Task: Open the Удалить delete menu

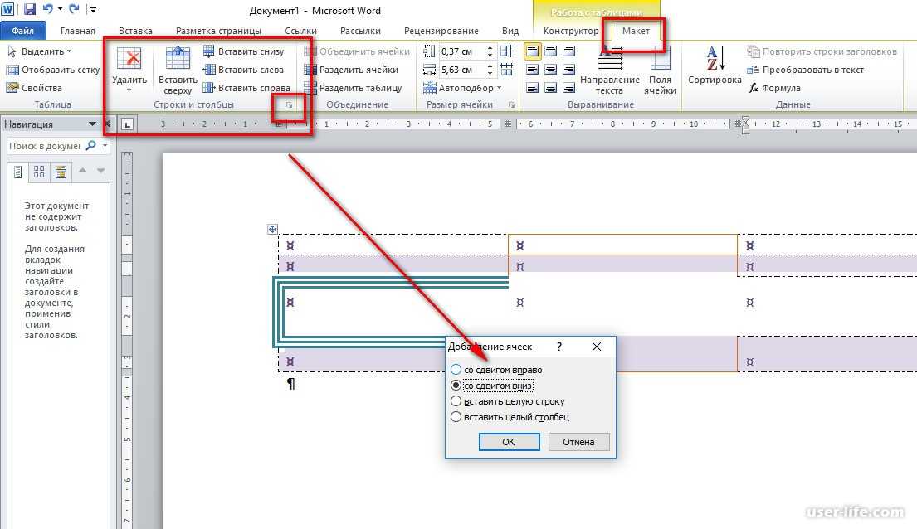Action: (129, 69)
